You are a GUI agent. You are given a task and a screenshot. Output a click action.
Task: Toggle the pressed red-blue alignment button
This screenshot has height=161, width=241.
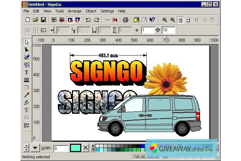pyautogui.click(x=70, y=20)
